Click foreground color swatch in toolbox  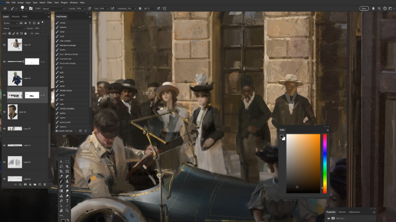pyautogui.click(x=63, y=220)
